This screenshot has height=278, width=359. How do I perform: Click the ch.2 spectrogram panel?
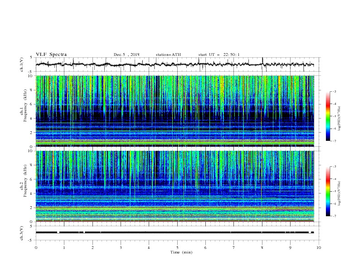click(x=175, y=186)
